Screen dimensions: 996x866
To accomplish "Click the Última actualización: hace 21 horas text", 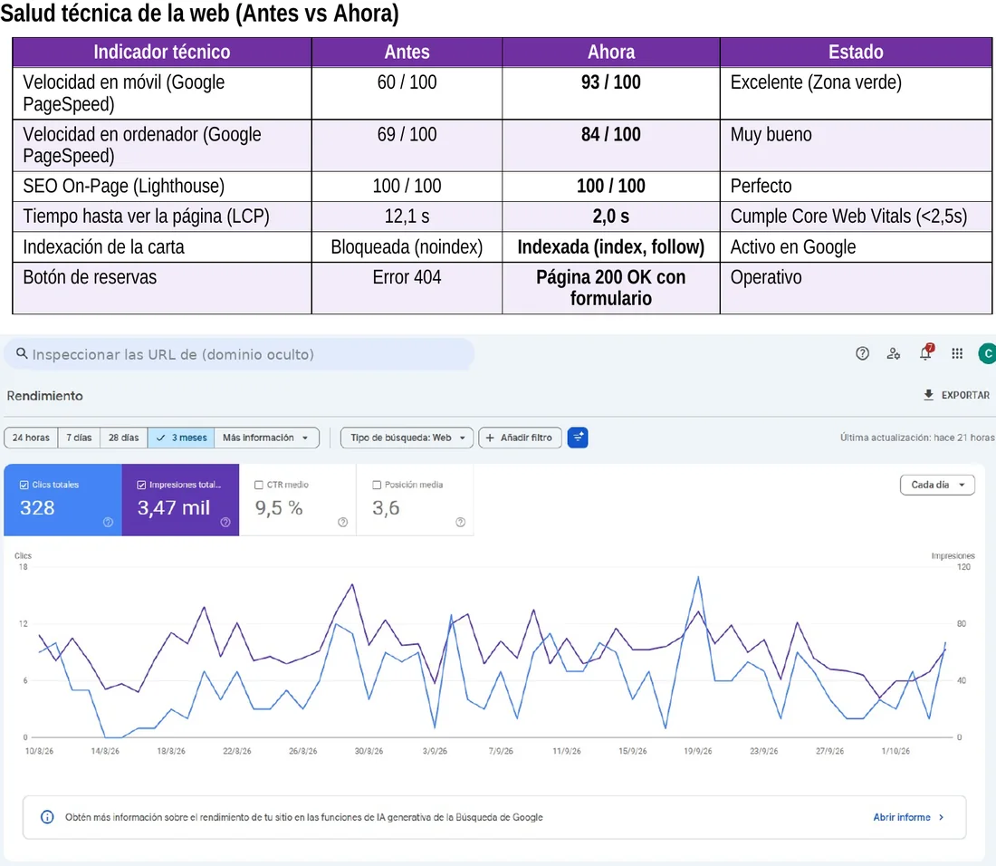I will point(916,438).
